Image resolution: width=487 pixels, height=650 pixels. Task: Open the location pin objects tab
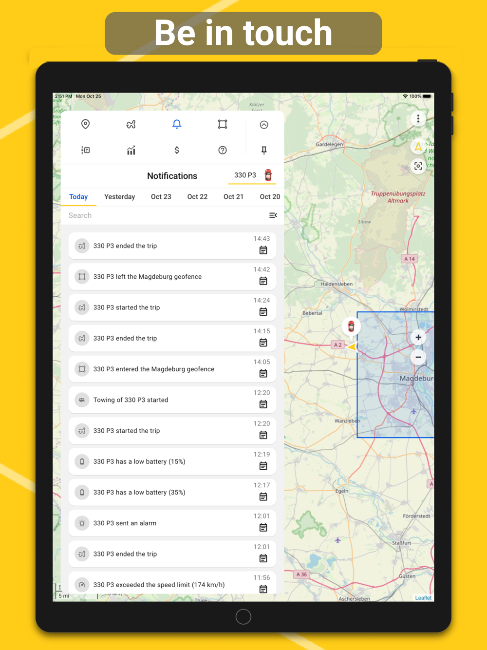[85, 124]
